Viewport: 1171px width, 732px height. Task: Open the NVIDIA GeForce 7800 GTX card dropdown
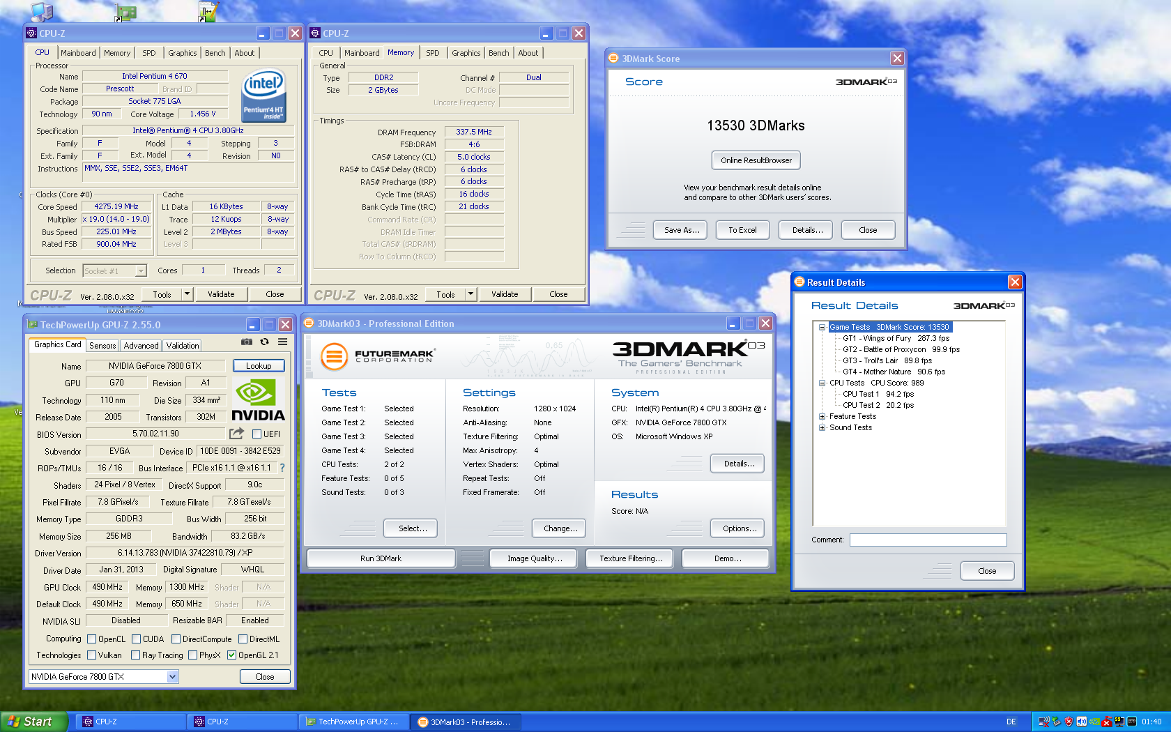tap(173, 676)
